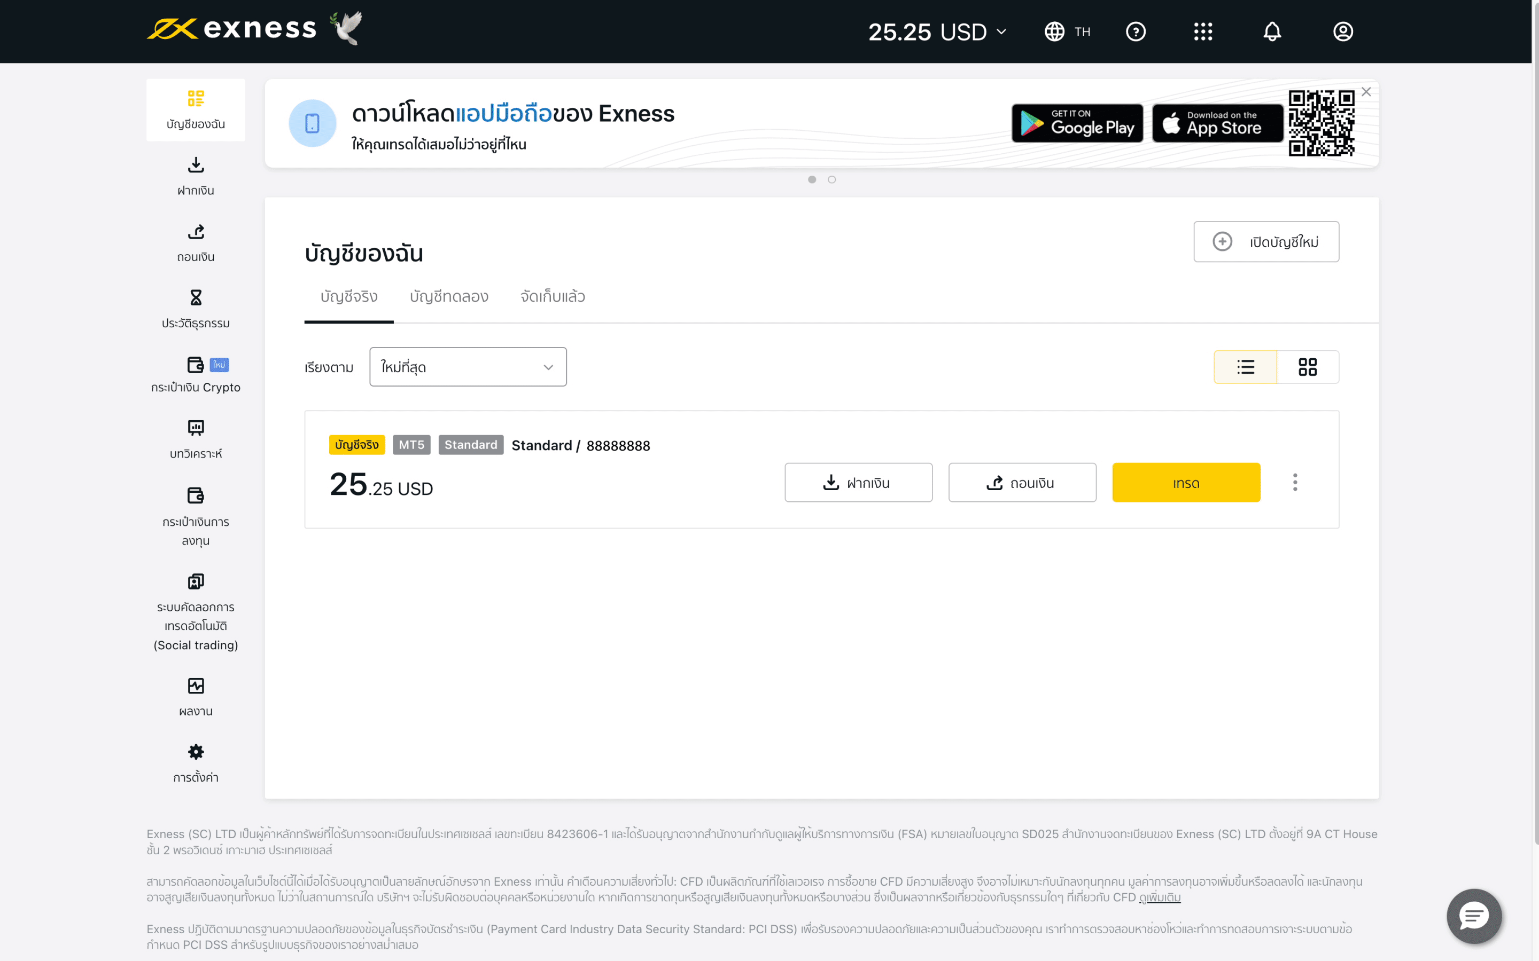Image resolution: width=1539 pixels, height=961 pixels.
Task: Click the gray Standard badge
Action: click(x=471, y=445)
